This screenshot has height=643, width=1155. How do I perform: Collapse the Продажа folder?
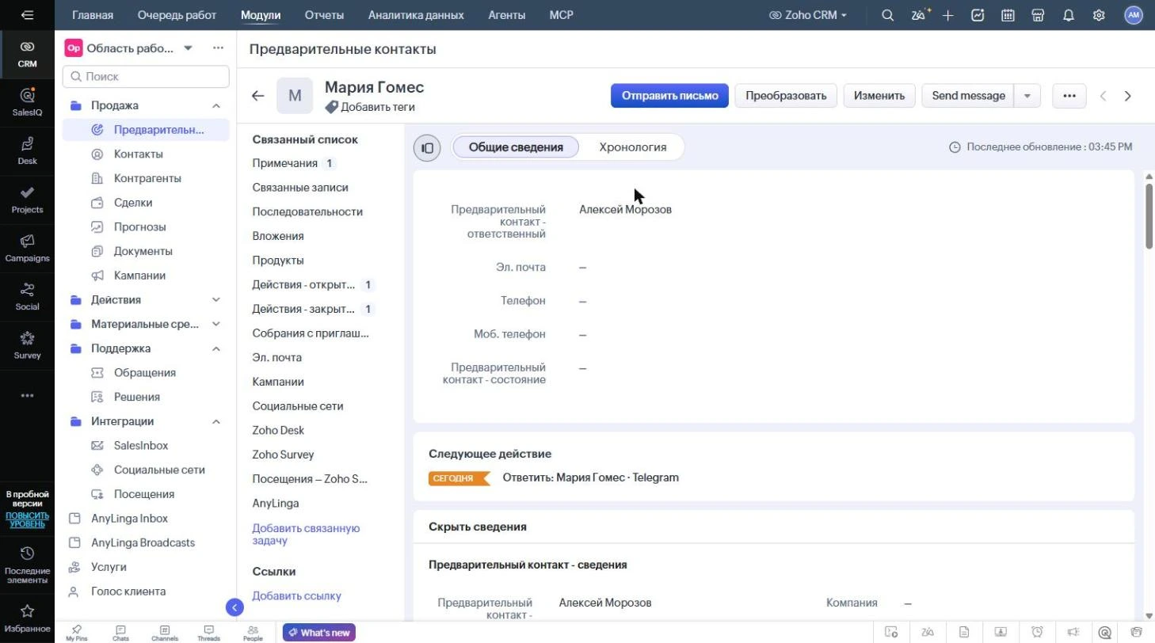tap(215, 105)
